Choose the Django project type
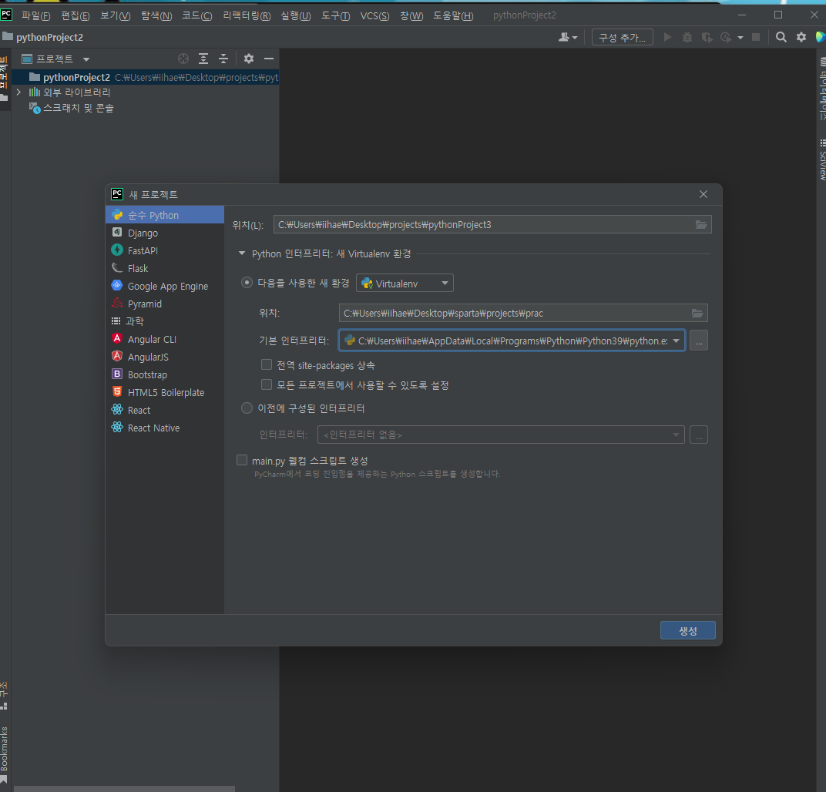Viewport: 826px width, 792px height. coord(164,233)
